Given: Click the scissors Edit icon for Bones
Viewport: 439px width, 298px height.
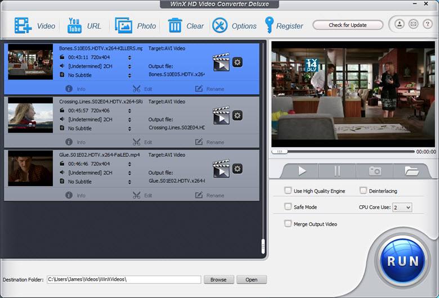Looking at the screenshot, I should 137,89.
